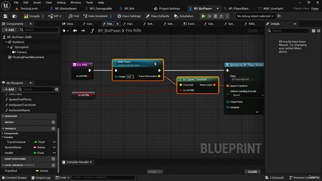The height and width of the screenshot is (181, 322).
Task: Save the blueprint with the floppy disk icon
Action: tap(6, 16)
